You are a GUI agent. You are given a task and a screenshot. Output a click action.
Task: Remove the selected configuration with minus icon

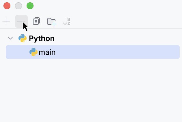coord(21,21)
